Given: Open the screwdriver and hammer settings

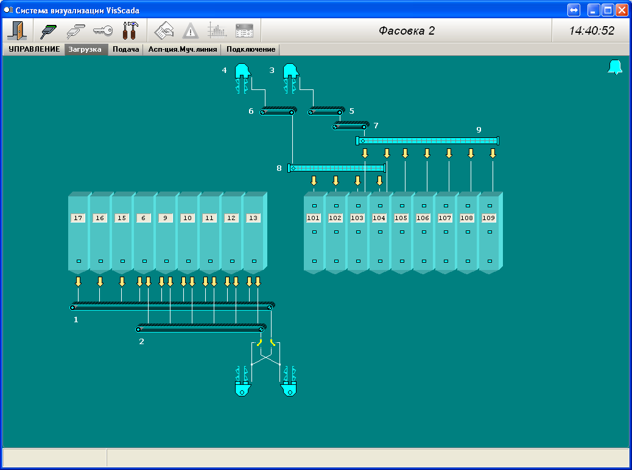Looking at the screenshot, I should click(130, 30).
